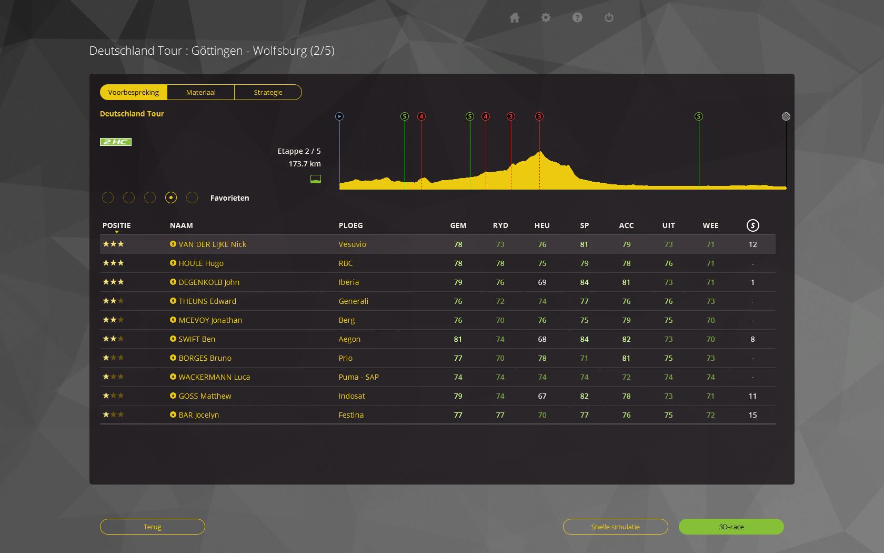Switch to the Voorbespreking tab
This screenshot has width=884, height=553.
tap(134, 92)
